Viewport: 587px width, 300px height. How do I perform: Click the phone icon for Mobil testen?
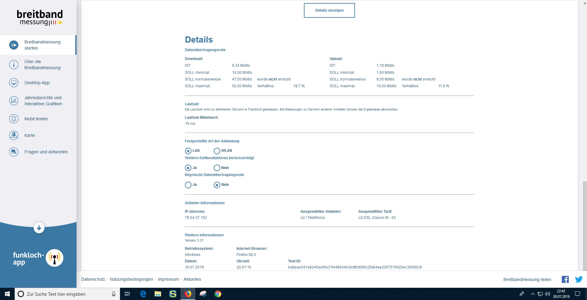click(x=14, y=119)
